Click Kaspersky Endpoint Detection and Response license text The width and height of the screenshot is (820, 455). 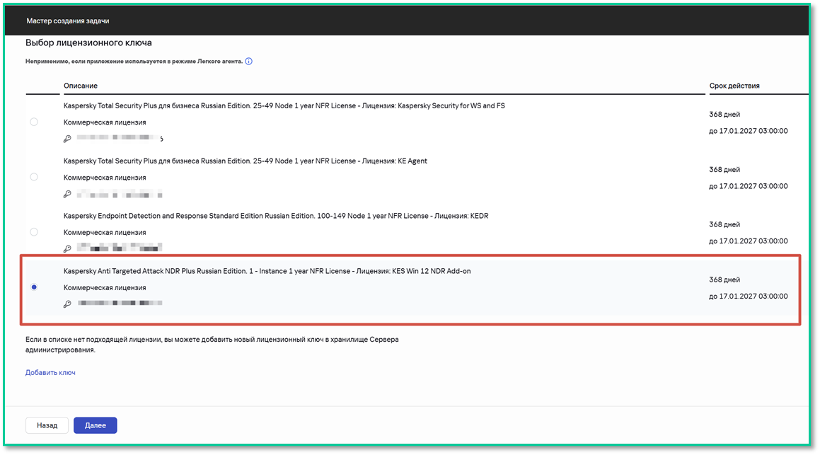tap(276, 216)
